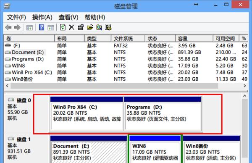Select the Win8备份 volume name in list

coord(22,79)
